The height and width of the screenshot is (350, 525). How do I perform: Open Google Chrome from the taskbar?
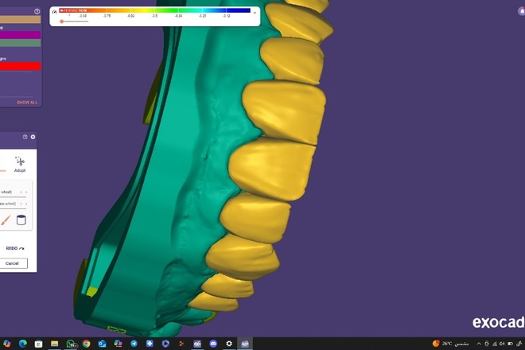(87, 344)
